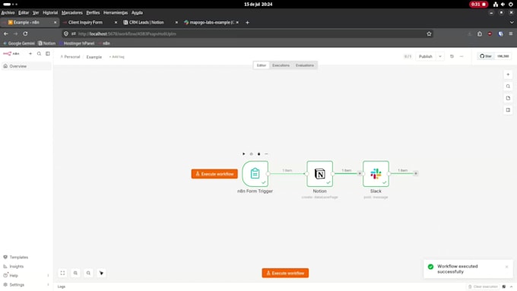Click the tidy up nodes icon

[x=101, y=273]
